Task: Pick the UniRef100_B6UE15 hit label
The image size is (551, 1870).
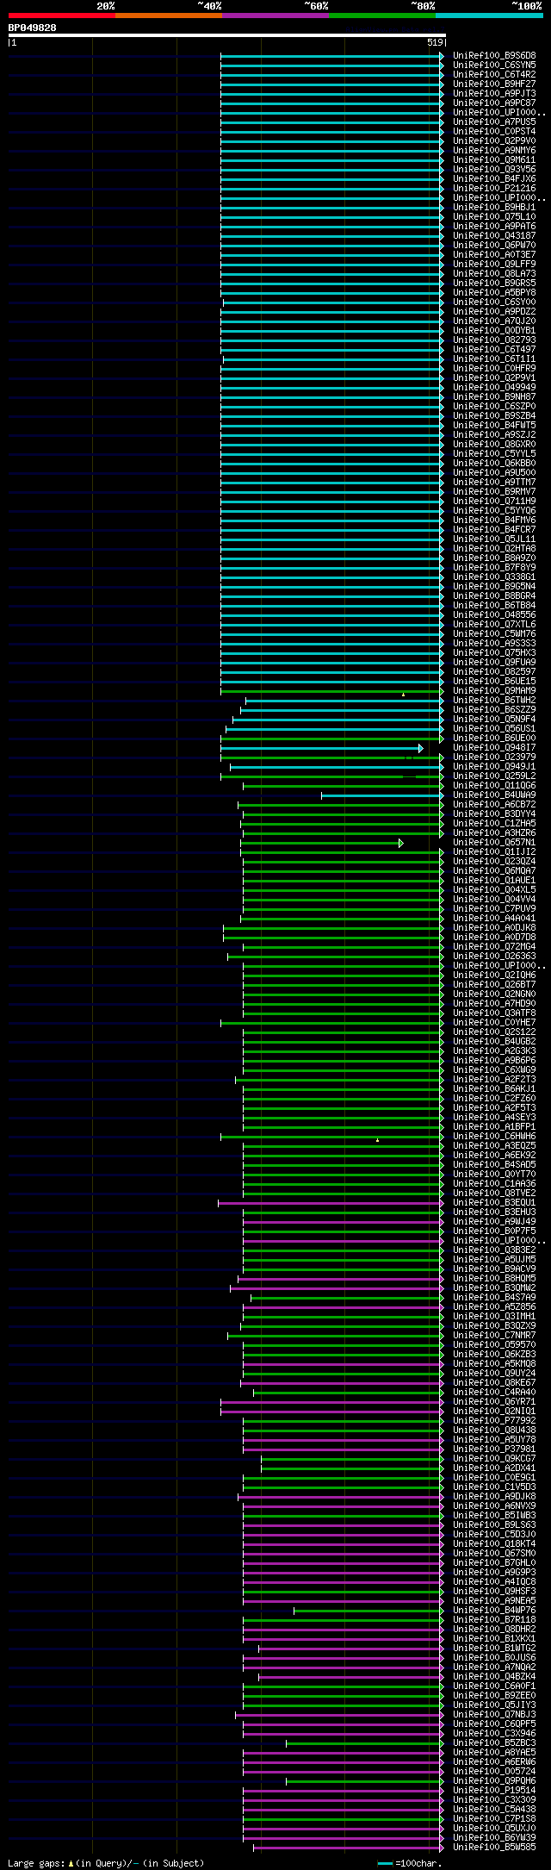Action: point(494,681)
